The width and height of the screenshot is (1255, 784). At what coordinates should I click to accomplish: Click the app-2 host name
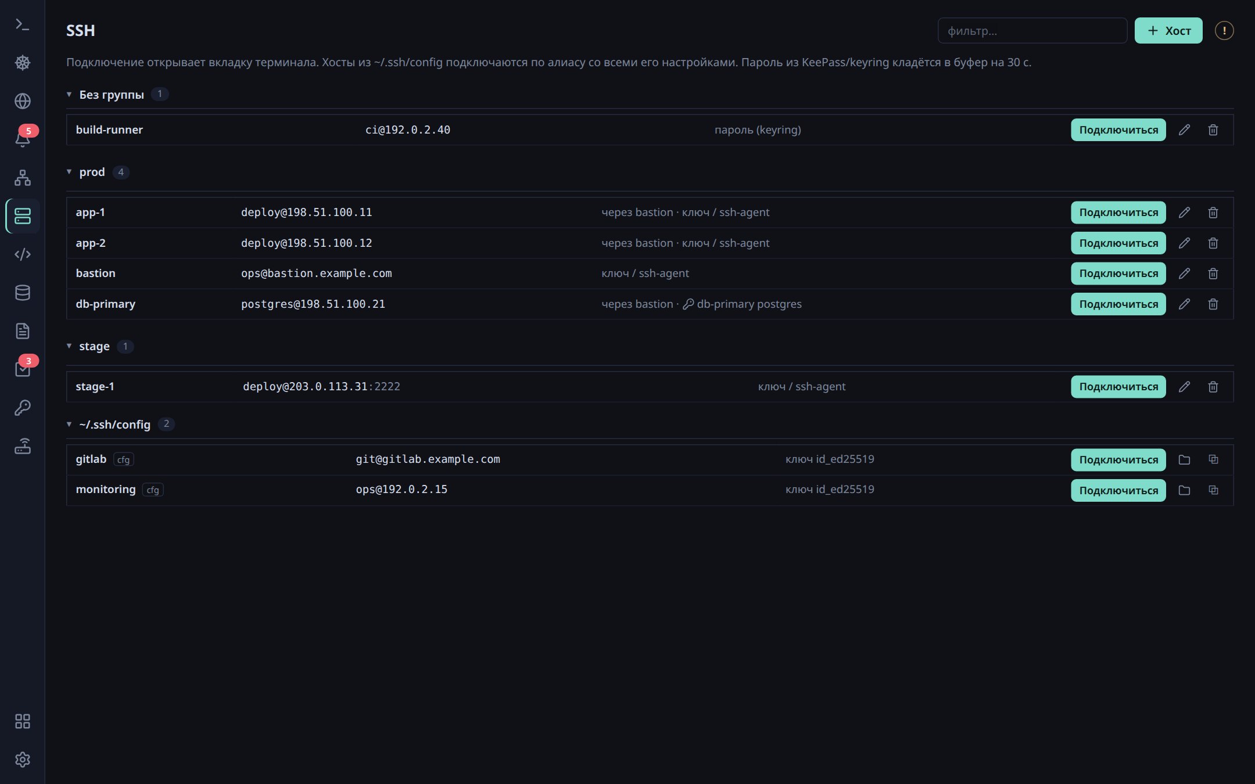(91, 243)
